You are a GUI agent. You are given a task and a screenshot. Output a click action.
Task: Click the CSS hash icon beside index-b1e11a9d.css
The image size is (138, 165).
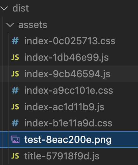point(15,123)
